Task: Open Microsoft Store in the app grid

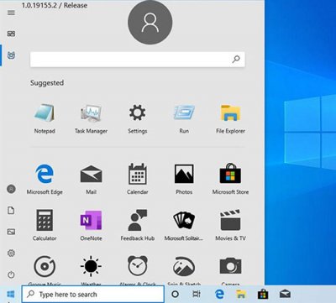Action: click(230, 174)
